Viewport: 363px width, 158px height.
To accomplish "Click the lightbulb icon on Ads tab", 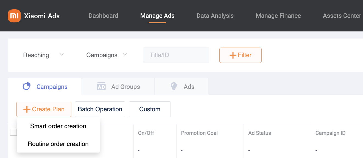I will tap(174, 87).
